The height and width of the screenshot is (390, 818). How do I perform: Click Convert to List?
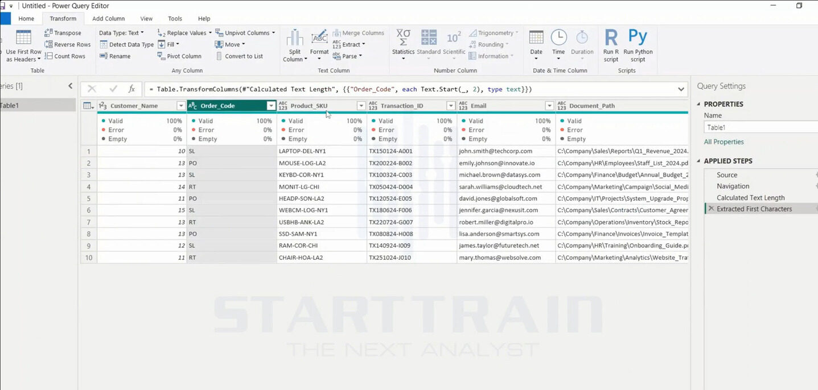239,56
